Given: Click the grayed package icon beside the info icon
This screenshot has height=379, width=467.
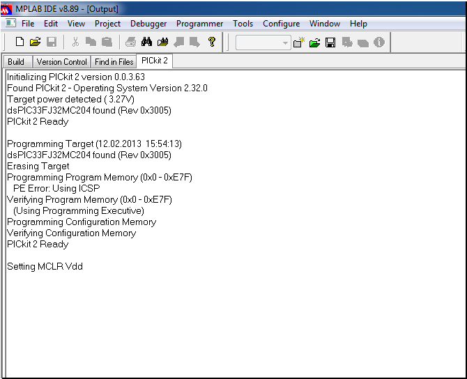Looking at the screenshot, I should point(363,43).
